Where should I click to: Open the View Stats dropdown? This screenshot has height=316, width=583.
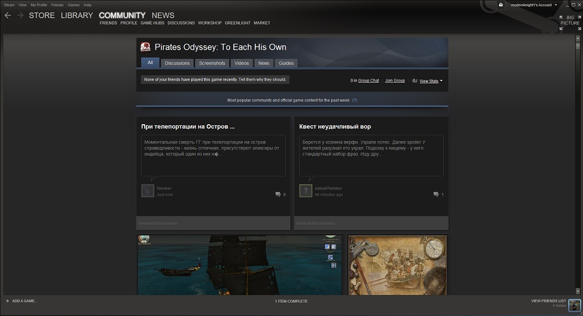(429, 81)
